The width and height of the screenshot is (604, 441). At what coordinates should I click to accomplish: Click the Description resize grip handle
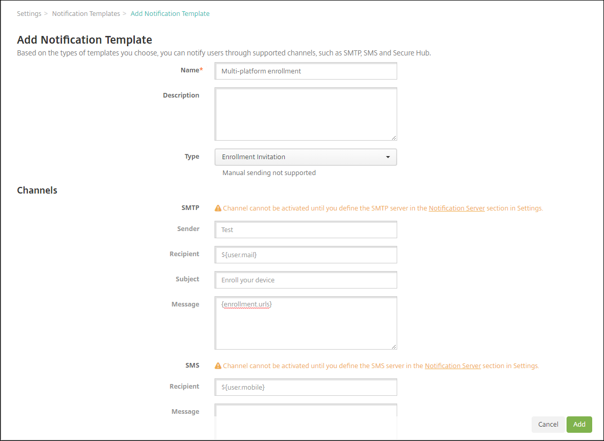tap(393, 137)
